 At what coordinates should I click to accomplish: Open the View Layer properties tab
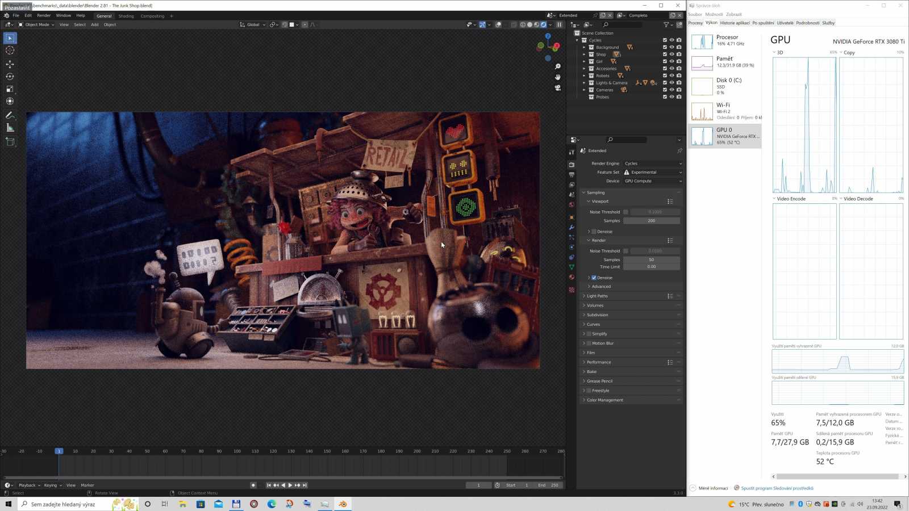[x=572, y=185]
